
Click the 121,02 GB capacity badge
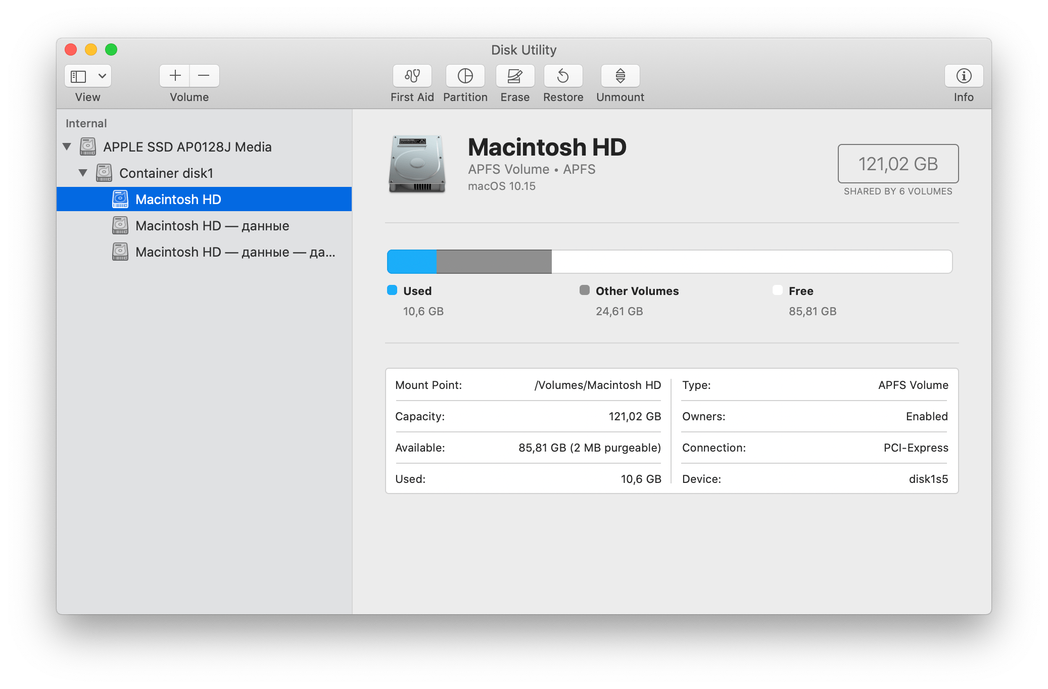point(898,164)
